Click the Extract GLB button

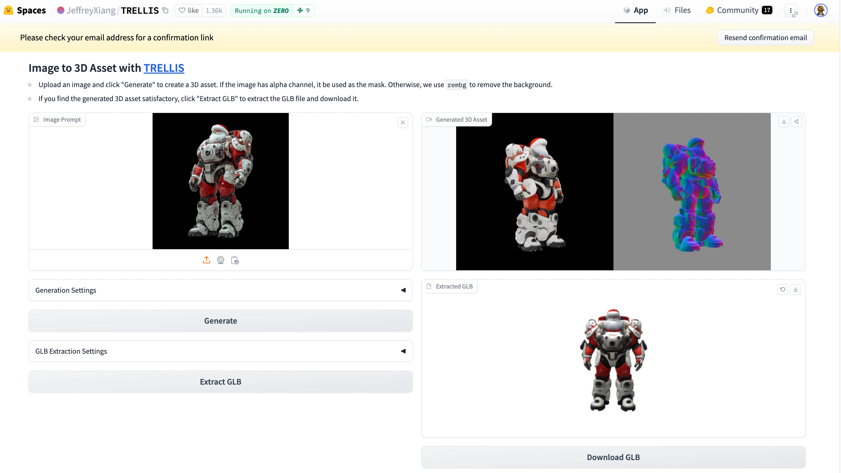221,382
